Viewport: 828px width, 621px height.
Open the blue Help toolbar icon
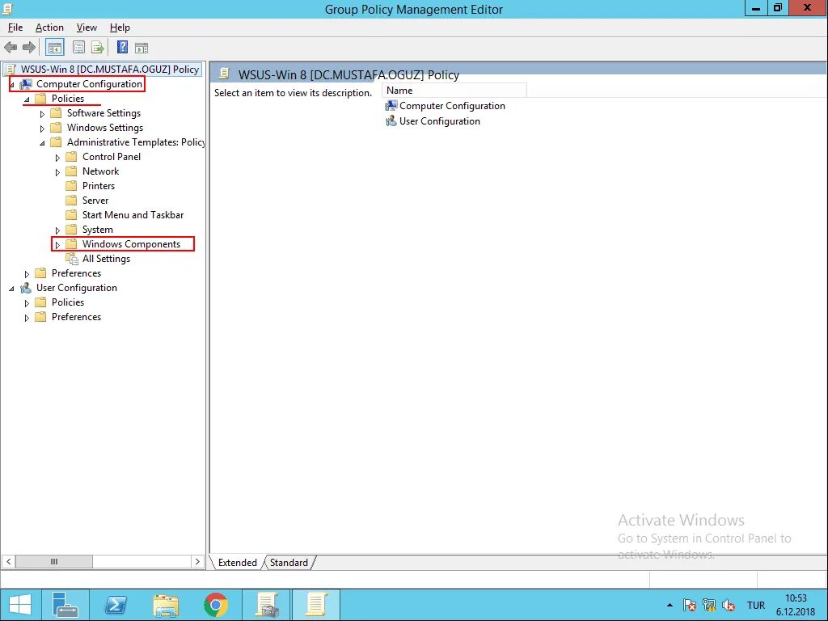coord(122,48)
